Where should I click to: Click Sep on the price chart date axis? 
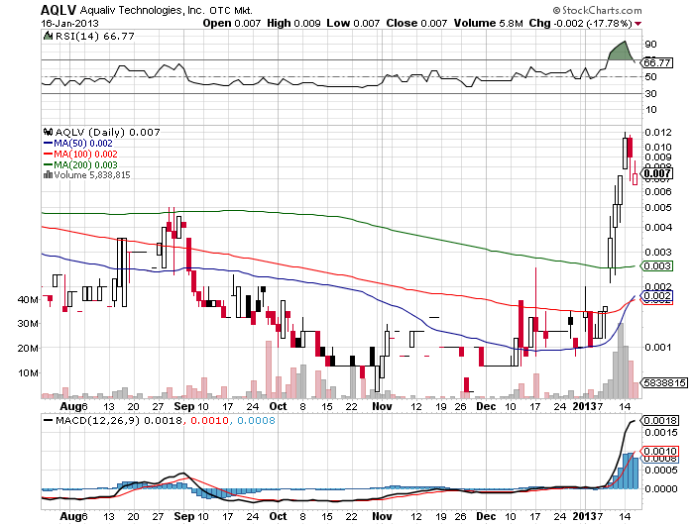tap(184, 406)
